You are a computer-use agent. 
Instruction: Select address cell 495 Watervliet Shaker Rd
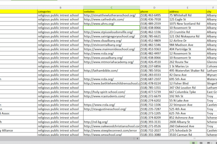point(187,71)
